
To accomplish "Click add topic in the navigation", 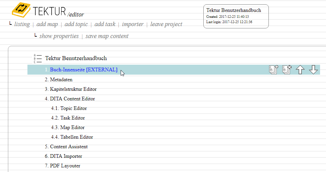I will pos(76,24).
